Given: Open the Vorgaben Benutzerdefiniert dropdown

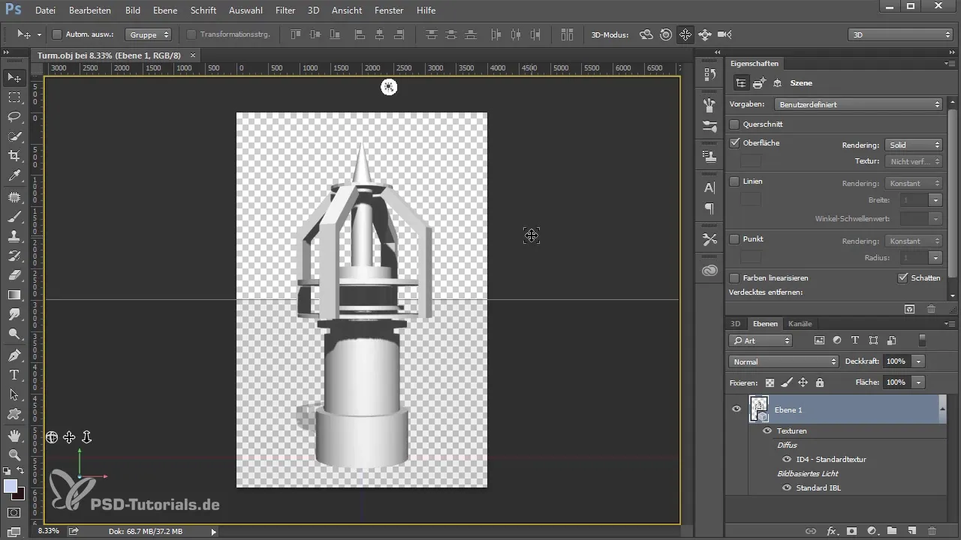Looking at the screenshot, I should (858, 104).
